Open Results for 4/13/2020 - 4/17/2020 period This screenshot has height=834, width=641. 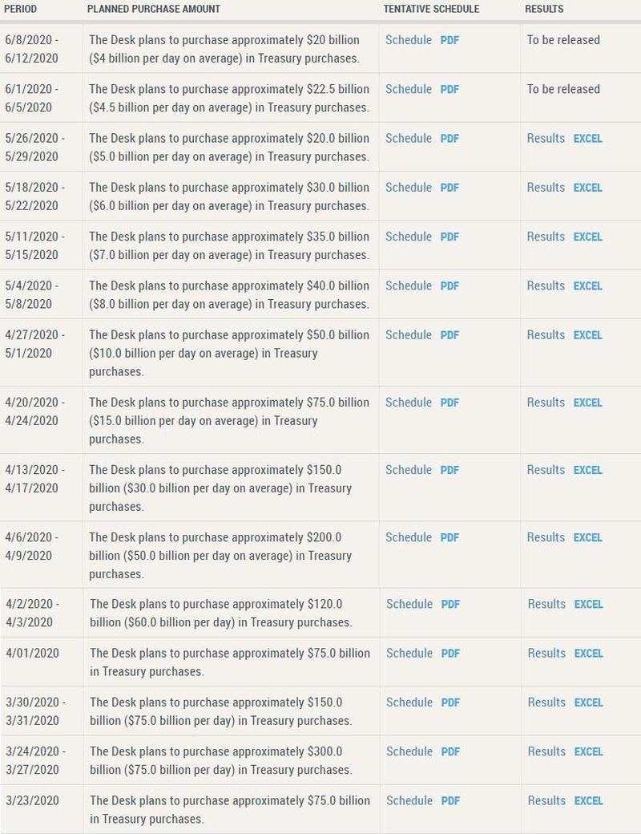[546, 470]
